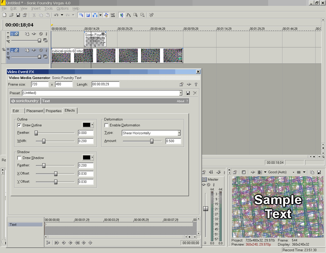Copy preview snapshot to clipboard icon
This screenshot has width=326, height=253.
pyautogui.click(x=312, y=172)
